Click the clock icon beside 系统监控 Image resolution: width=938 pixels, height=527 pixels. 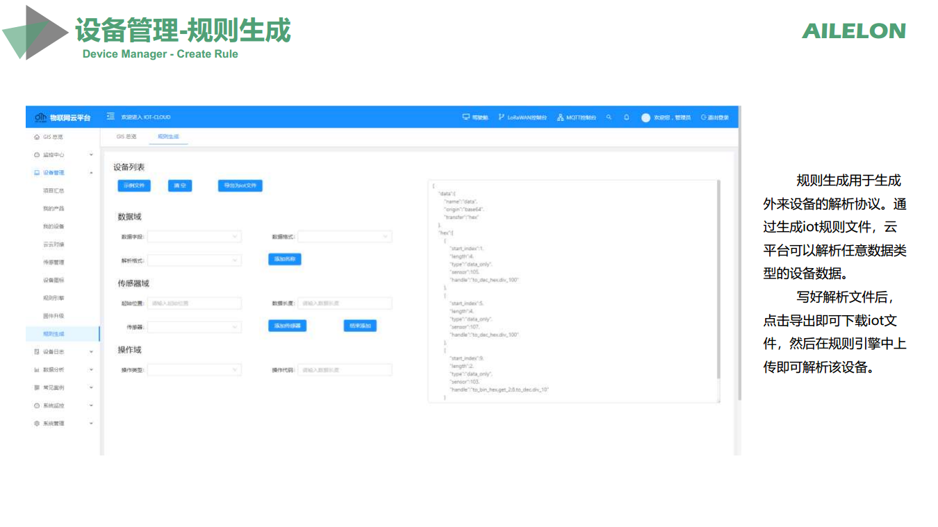pyautogui.click(x=37, y=405)
